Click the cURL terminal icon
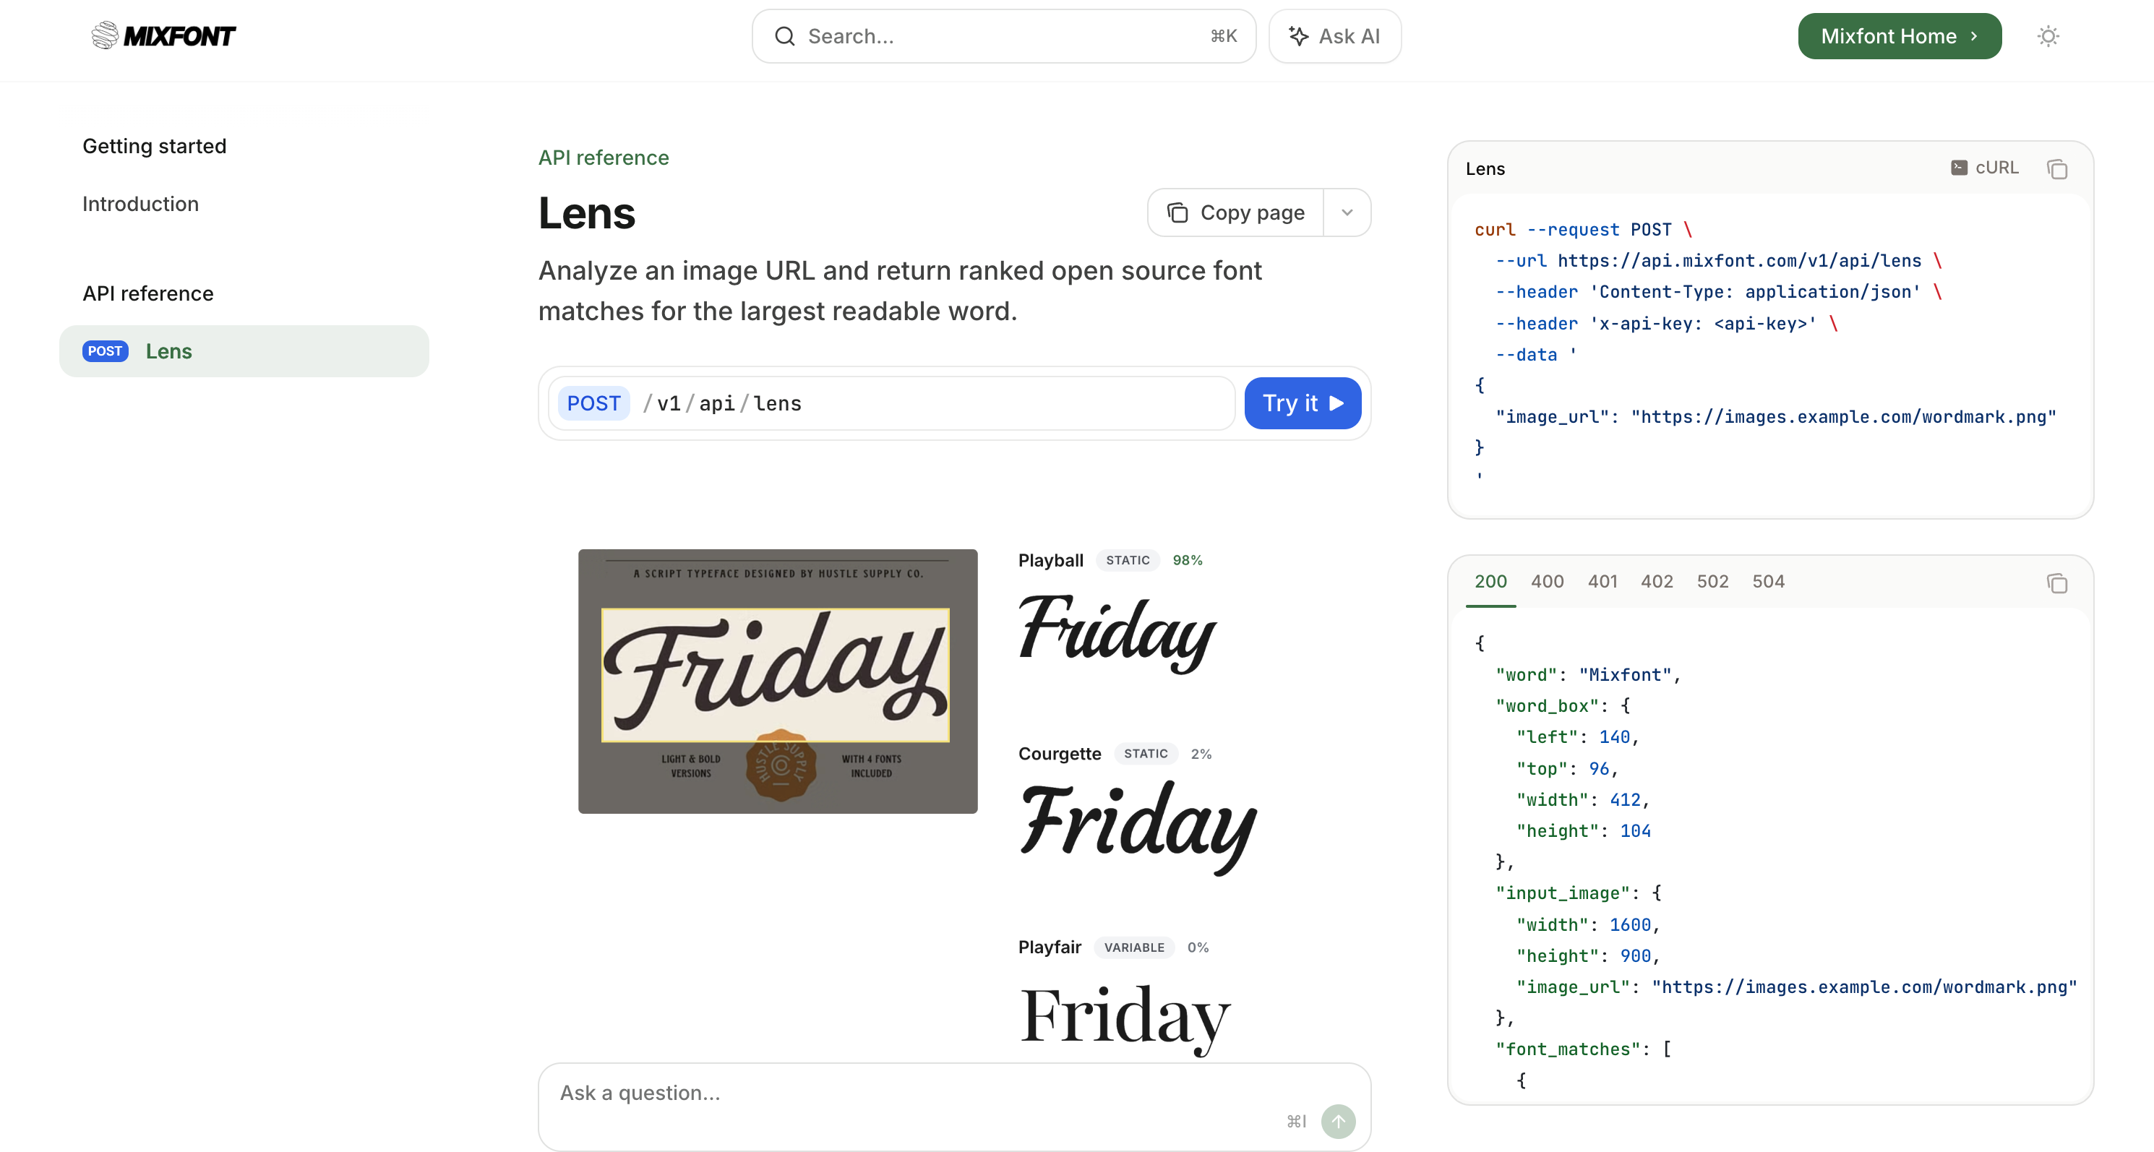 pos(1959,167)
